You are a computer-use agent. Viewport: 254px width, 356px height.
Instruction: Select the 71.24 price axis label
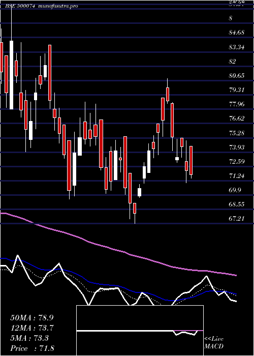click(x=237, y=175)
